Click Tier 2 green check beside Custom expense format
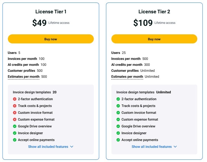The width and height of the screenshot is (207, 162). (118, 119)
